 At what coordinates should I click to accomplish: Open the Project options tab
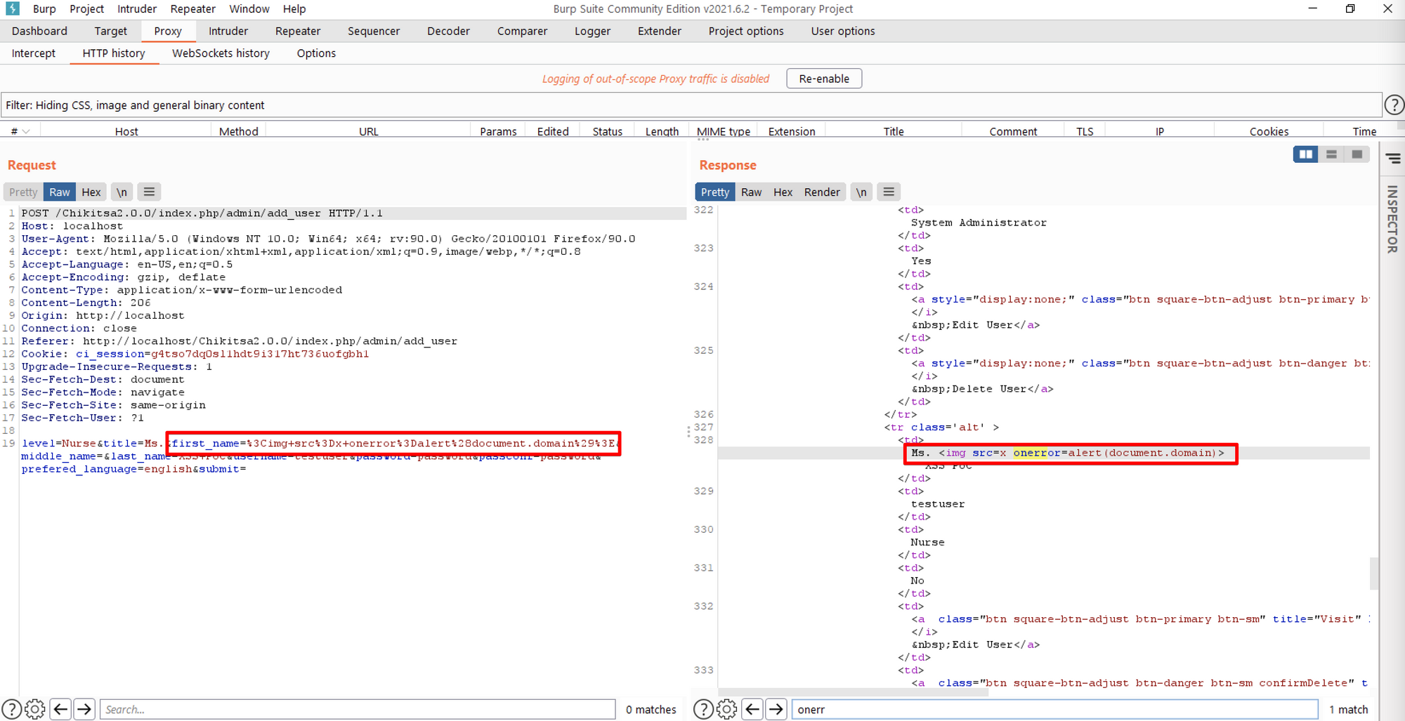coord(746,31)
